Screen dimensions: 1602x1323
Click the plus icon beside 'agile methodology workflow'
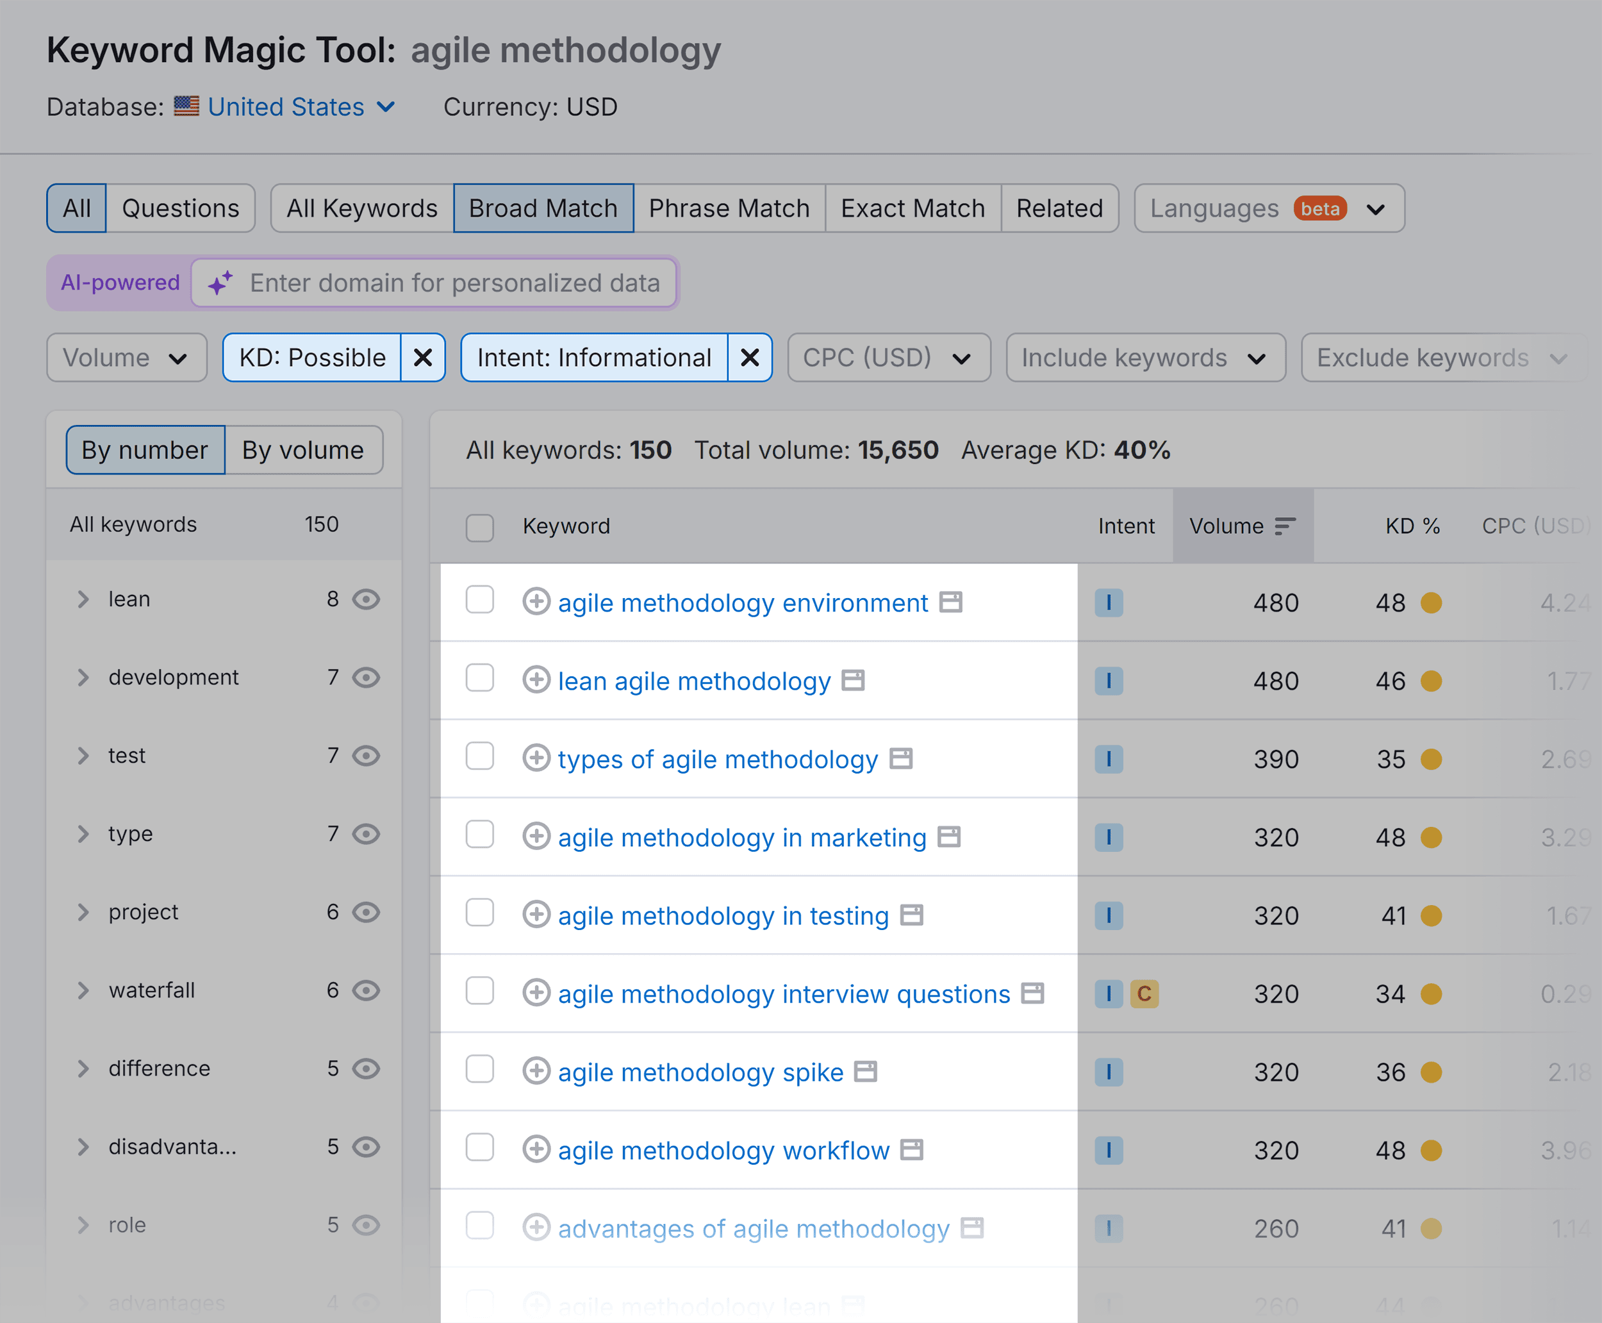[536, 1149]
